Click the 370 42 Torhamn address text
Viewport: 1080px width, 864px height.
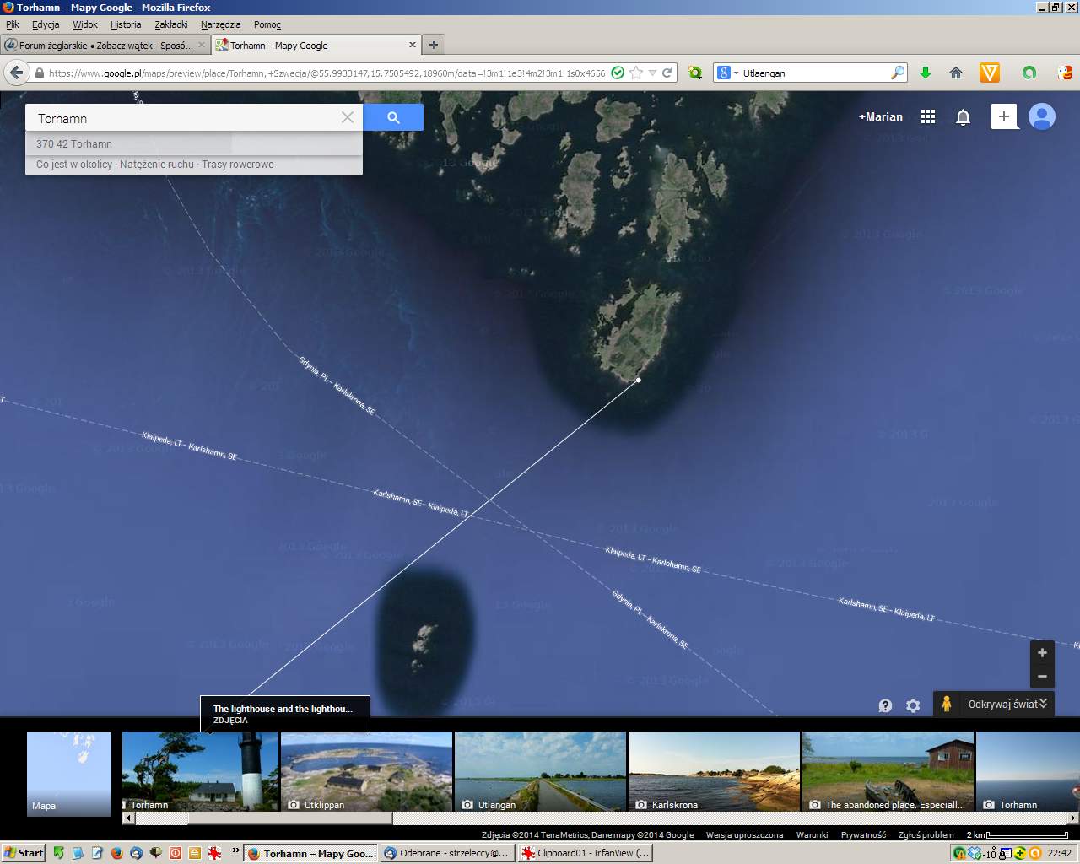click(74, 144)
